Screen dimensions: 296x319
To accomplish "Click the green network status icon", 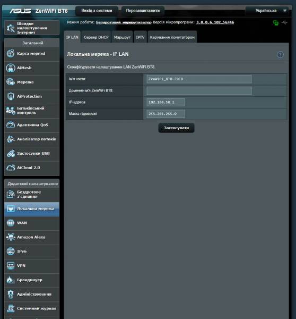I will pos(276,23).
